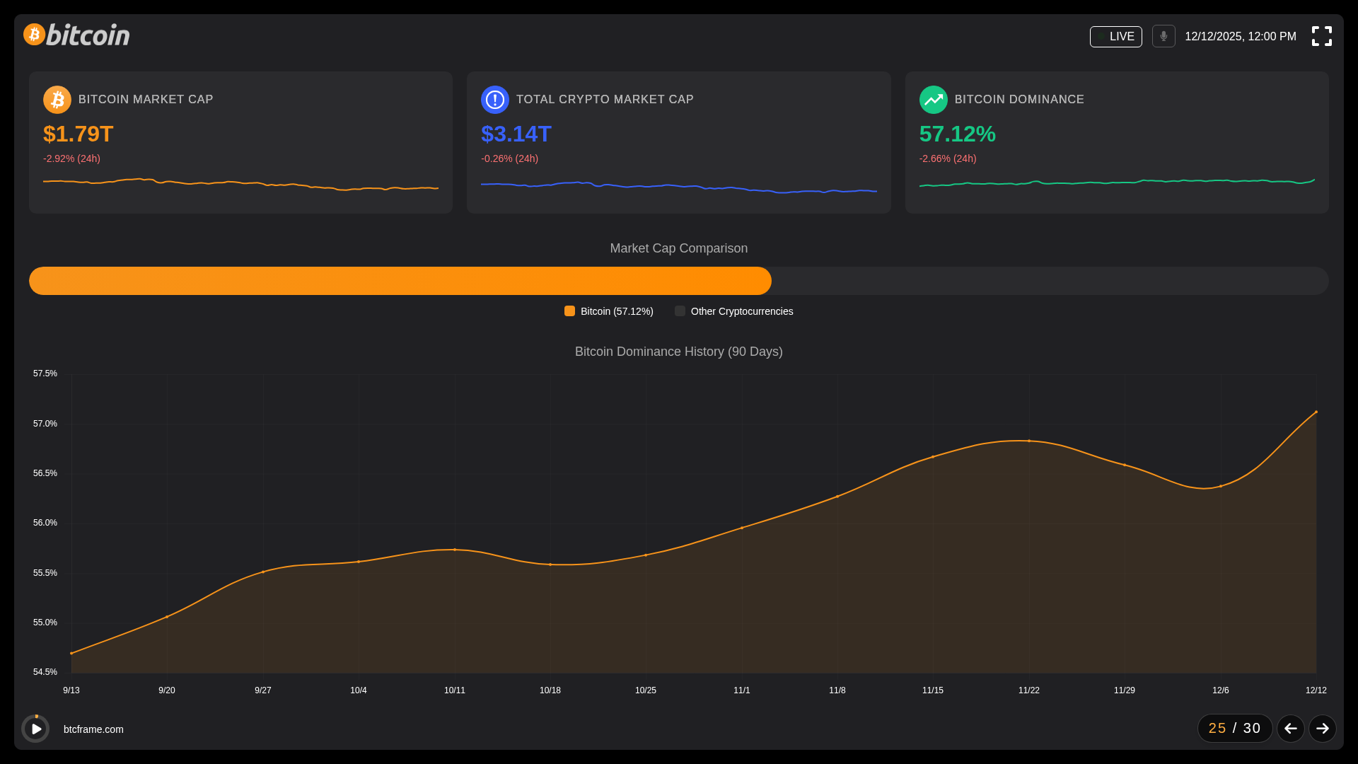Enter fullscreen with the corner-brackets icon

[x=1321, y=36]
